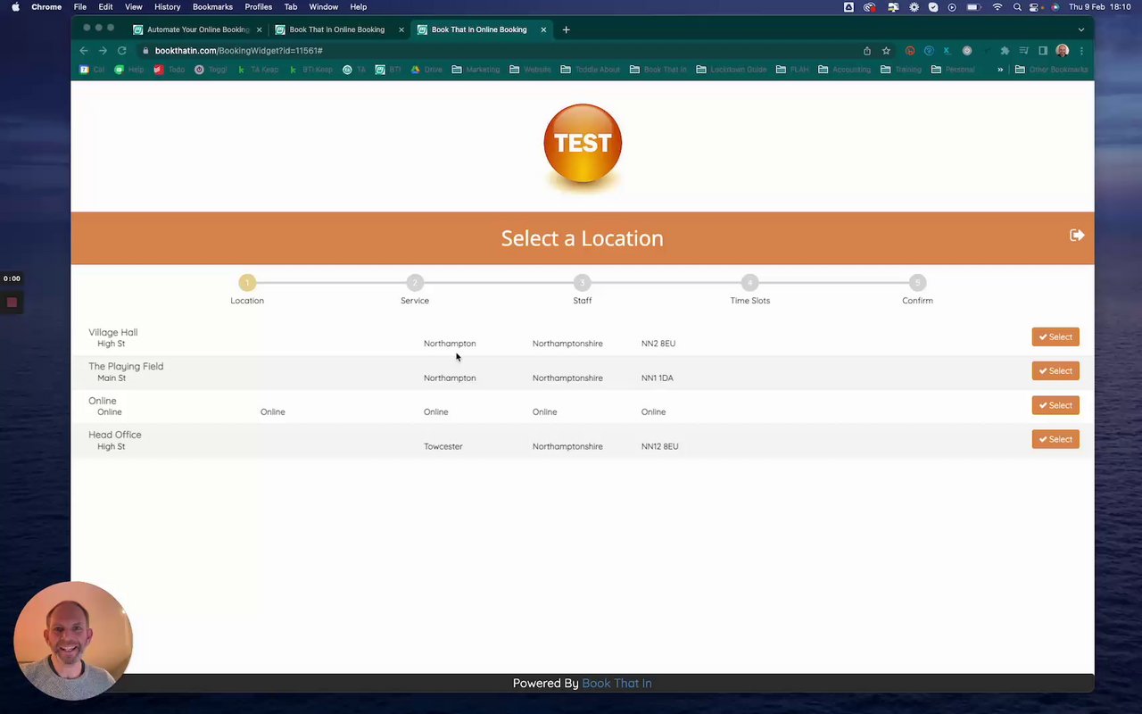The image size is (1142, 714).
Task: Open the Training bookmarks folder
Action: click(901, 70)
